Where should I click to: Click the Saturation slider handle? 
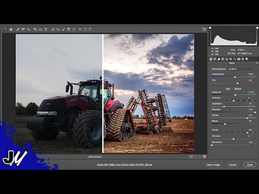coord(212,145)
